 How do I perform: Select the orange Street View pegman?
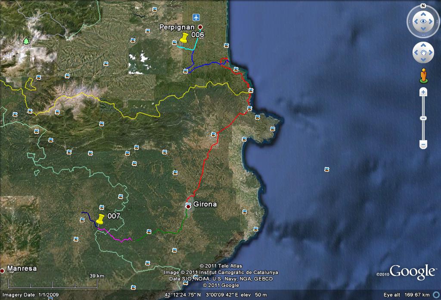424,76
